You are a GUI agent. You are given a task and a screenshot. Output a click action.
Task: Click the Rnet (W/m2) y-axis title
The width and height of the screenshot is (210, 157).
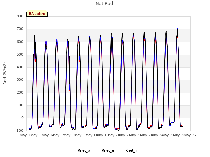(x=5, y=74)
